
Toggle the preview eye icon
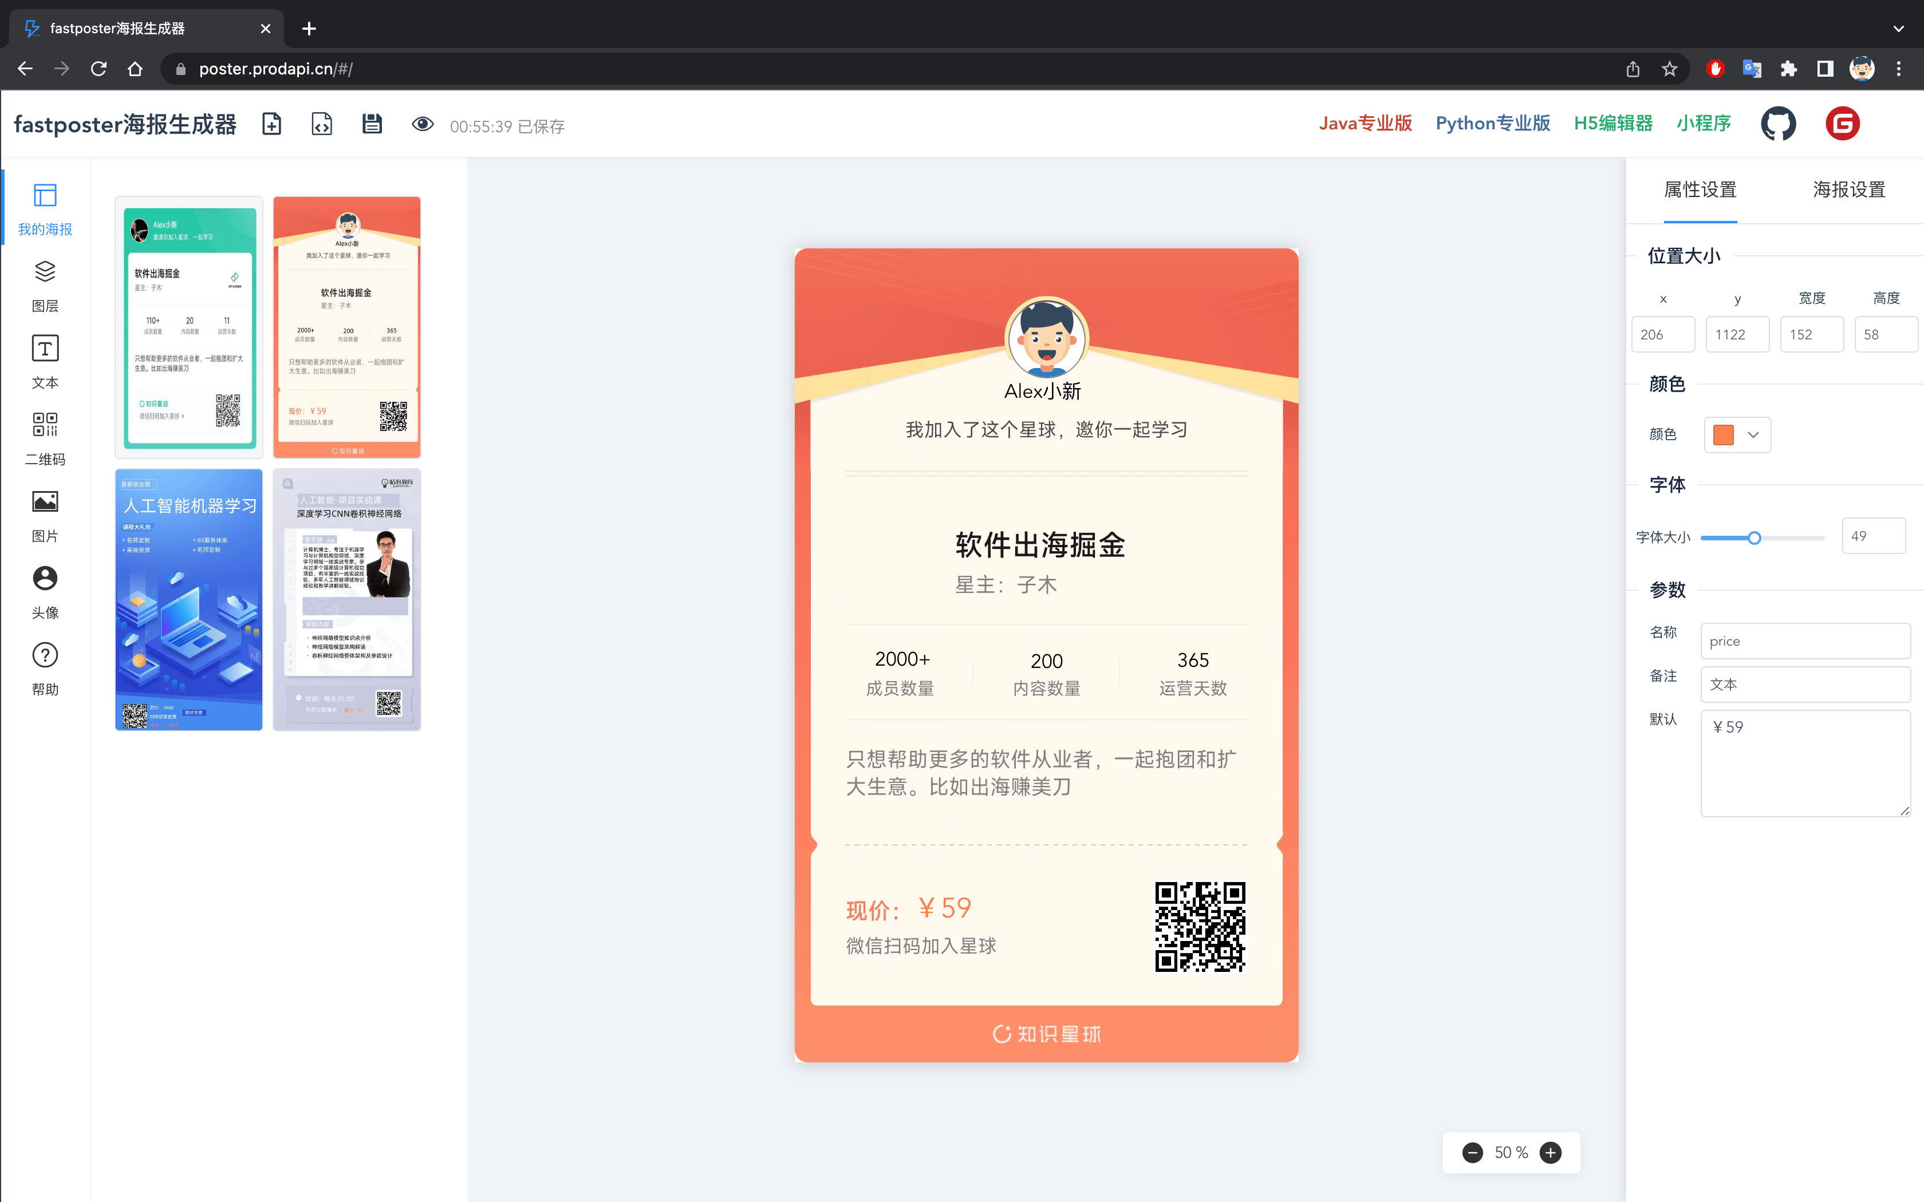422,124
